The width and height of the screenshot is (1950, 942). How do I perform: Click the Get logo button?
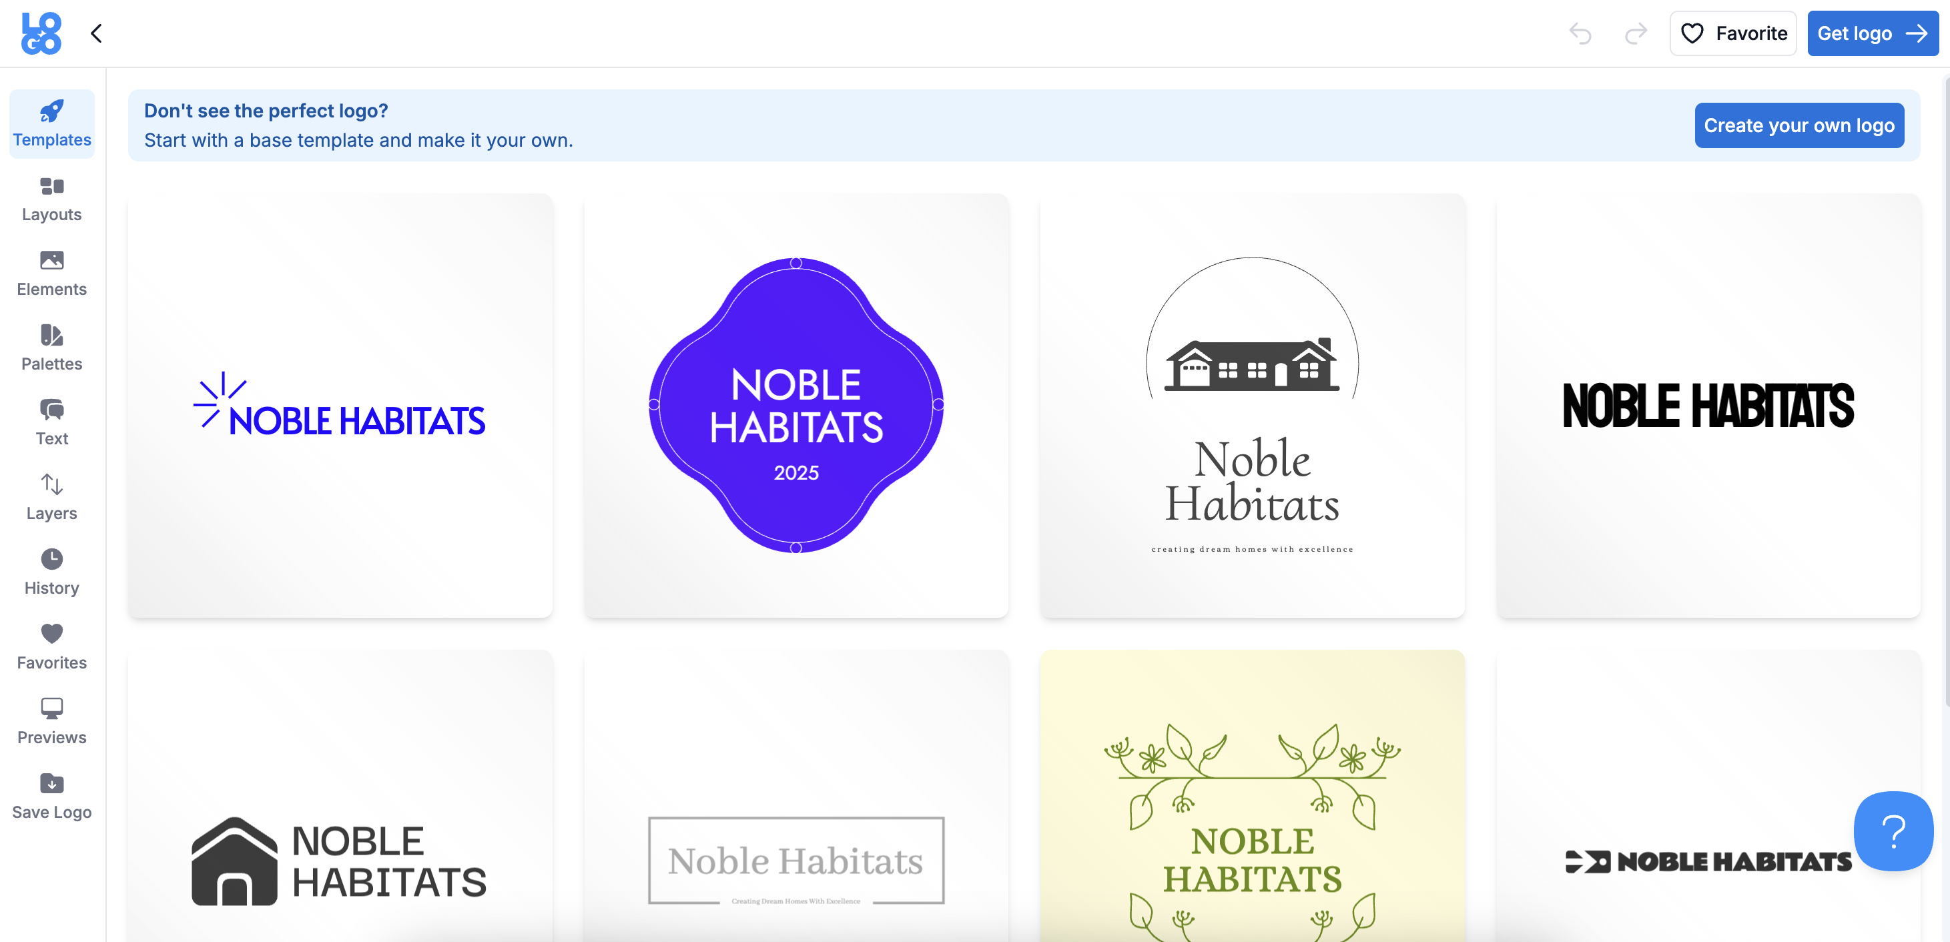coord(1871,33)
